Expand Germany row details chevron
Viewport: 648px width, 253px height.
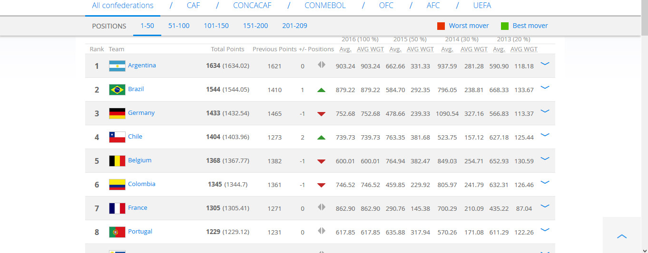(545, 111)
